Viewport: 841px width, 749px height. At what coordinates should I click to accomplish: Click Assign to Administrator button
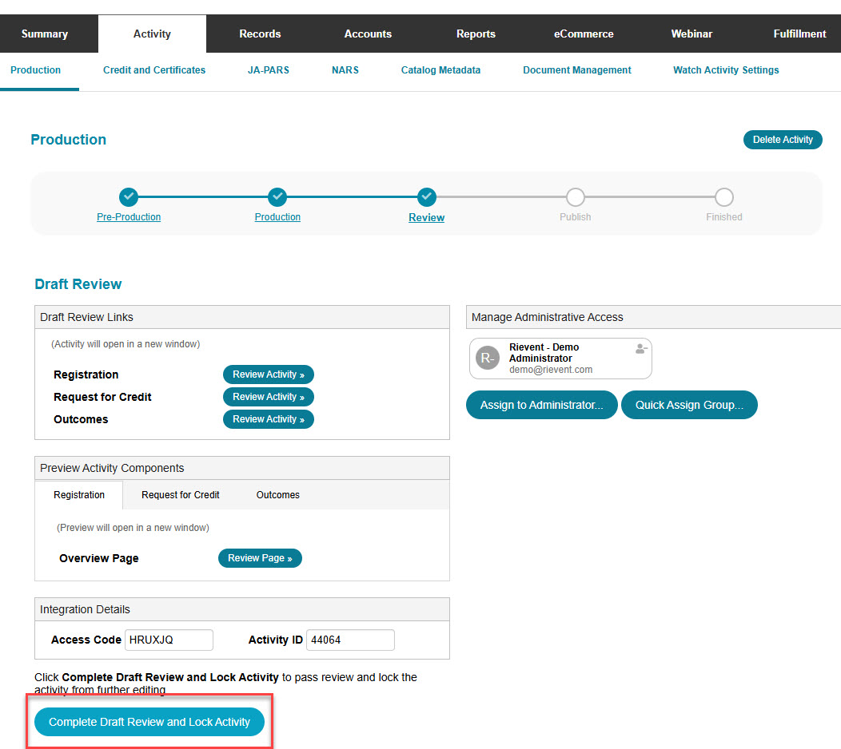[542, 405]
